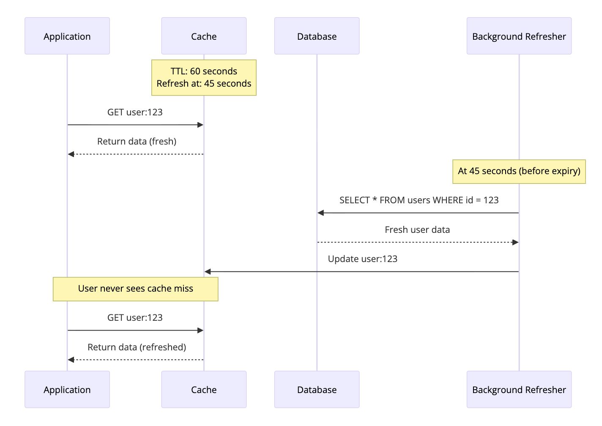Click the Background Refresher box at top
This screenshot has width=602, height=426.
tap(519, 36)
